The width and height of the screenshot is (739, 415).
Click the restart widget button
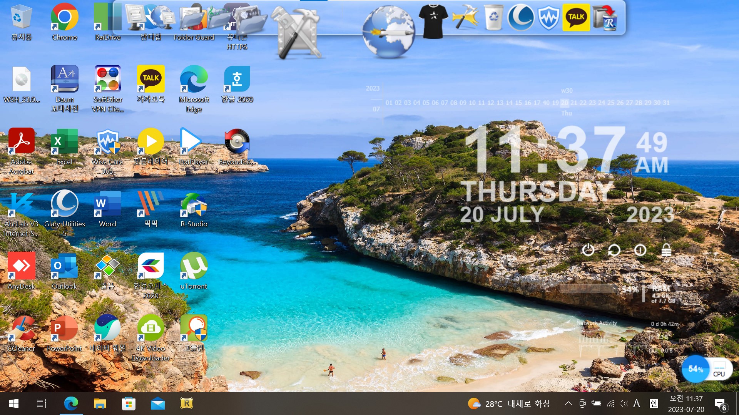point(614,250)
